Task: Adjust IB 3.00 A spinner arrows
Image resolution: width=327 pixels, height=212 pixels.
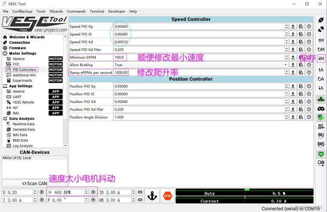Action: pyautogui.click(x=133, y=192)
